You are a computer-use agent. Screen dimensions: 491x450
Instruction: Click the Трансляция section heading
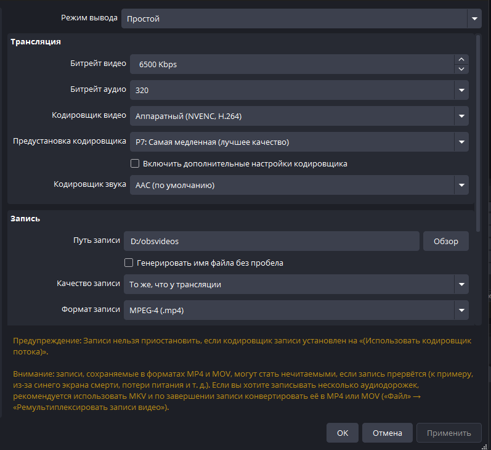coord(36,42)
